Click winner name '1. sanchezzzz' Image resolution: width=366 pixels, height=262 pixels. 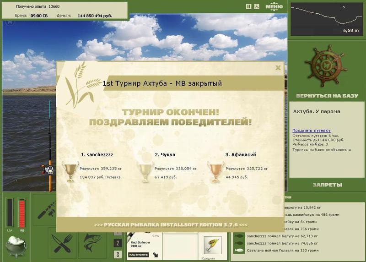pos(97,154)
